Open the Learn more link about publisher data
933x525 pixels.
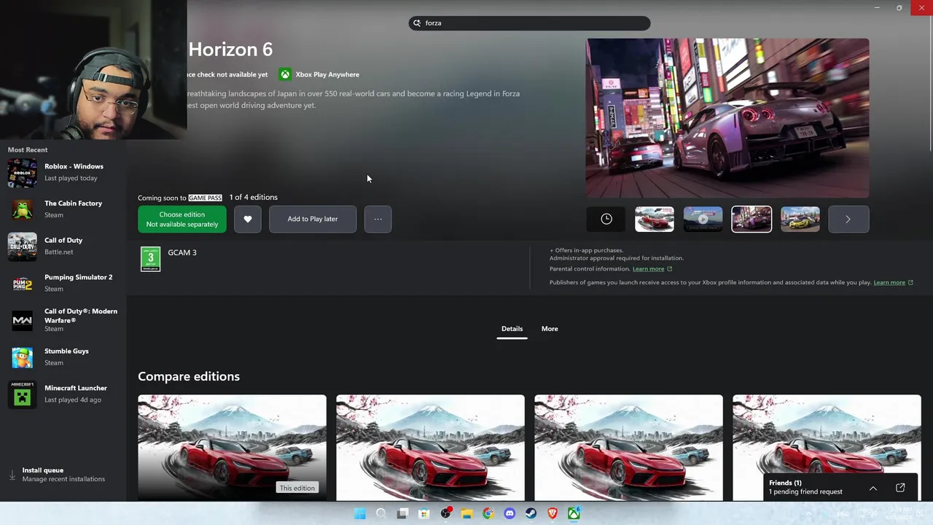[x=889, y=283]
